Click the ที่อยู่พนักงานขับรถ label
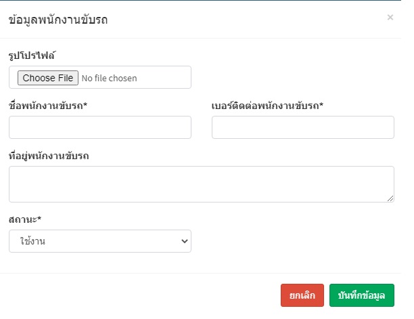The image size is (414, 319). 49,156
